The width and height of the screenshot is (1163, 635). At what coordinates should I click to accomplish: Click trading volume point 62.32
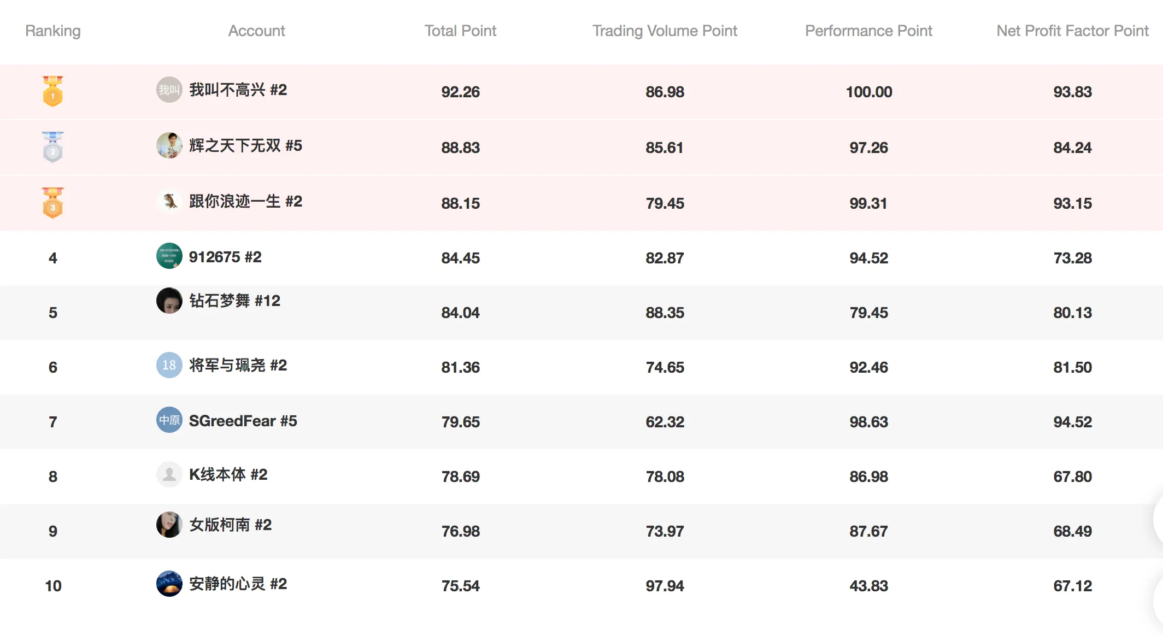pyautogui.click(x=665, y=422)
